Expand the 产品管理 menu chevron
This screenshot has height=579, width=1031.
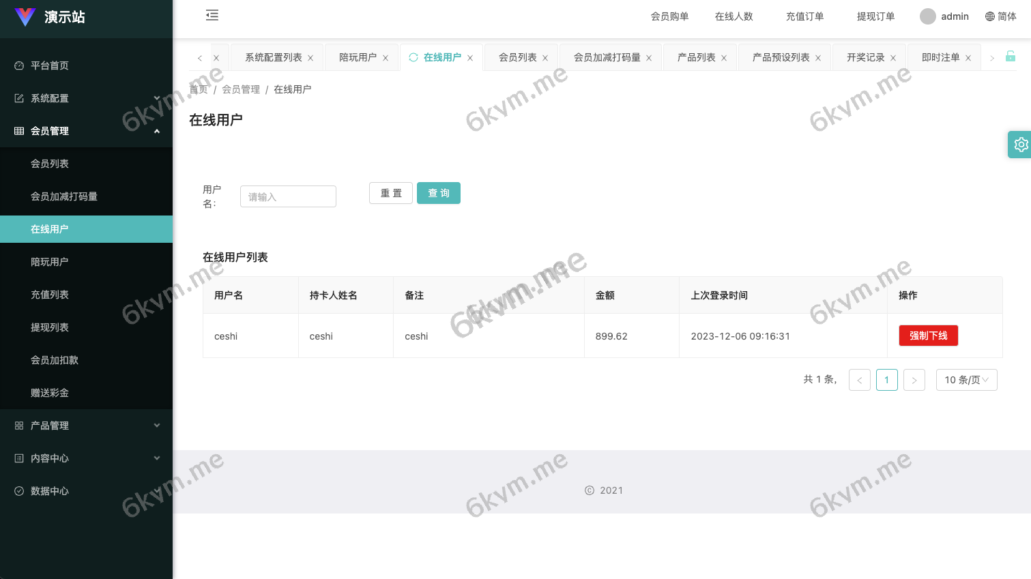(x=157, y=426)
